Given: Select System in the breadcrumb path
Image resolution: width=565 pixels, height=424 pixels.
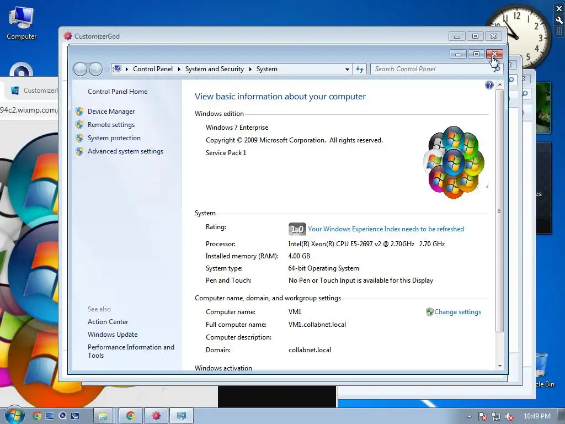Looking at the screenshot, I should click(267, 69).
